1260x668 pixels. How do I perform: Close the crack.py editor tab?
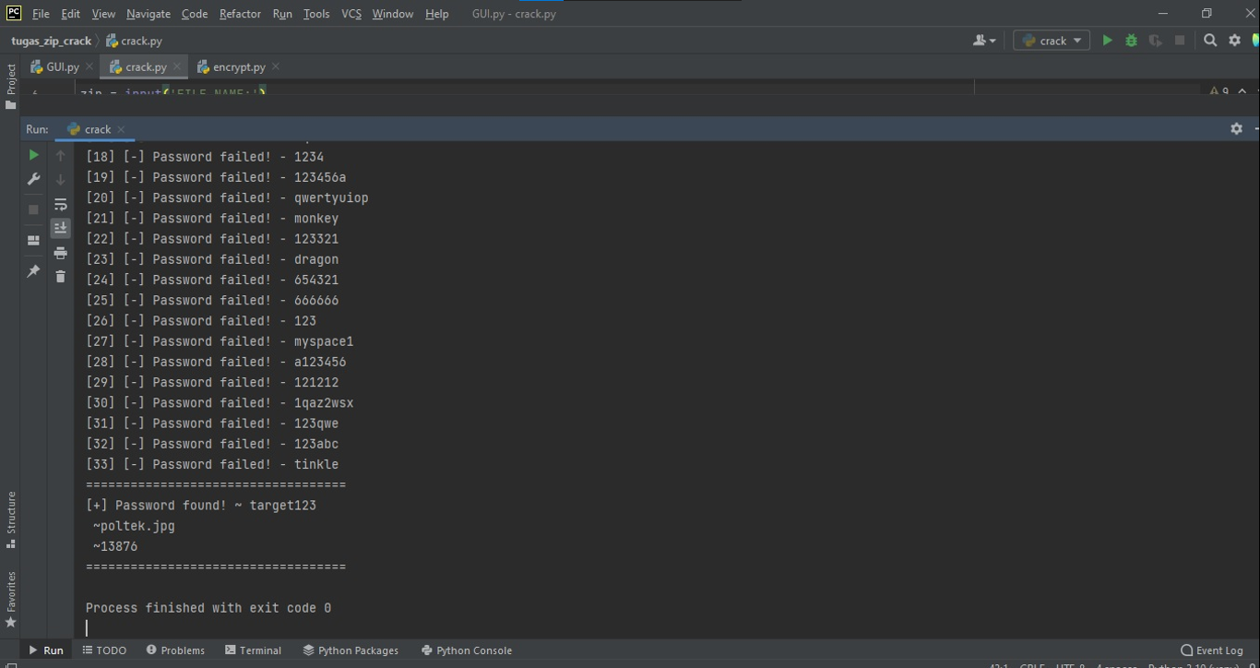177,66
